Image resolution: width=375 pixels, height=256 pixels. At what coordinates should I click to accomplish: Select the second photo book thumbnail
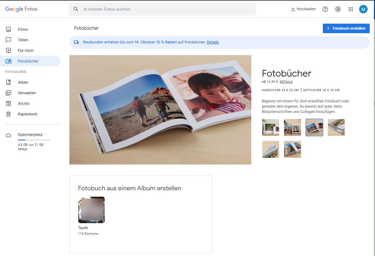tap(293, 127)
